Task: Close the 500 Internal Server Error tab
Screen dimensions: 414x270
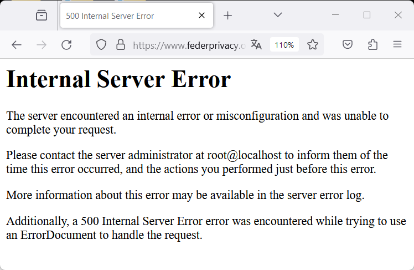Action: coord(202,16)
